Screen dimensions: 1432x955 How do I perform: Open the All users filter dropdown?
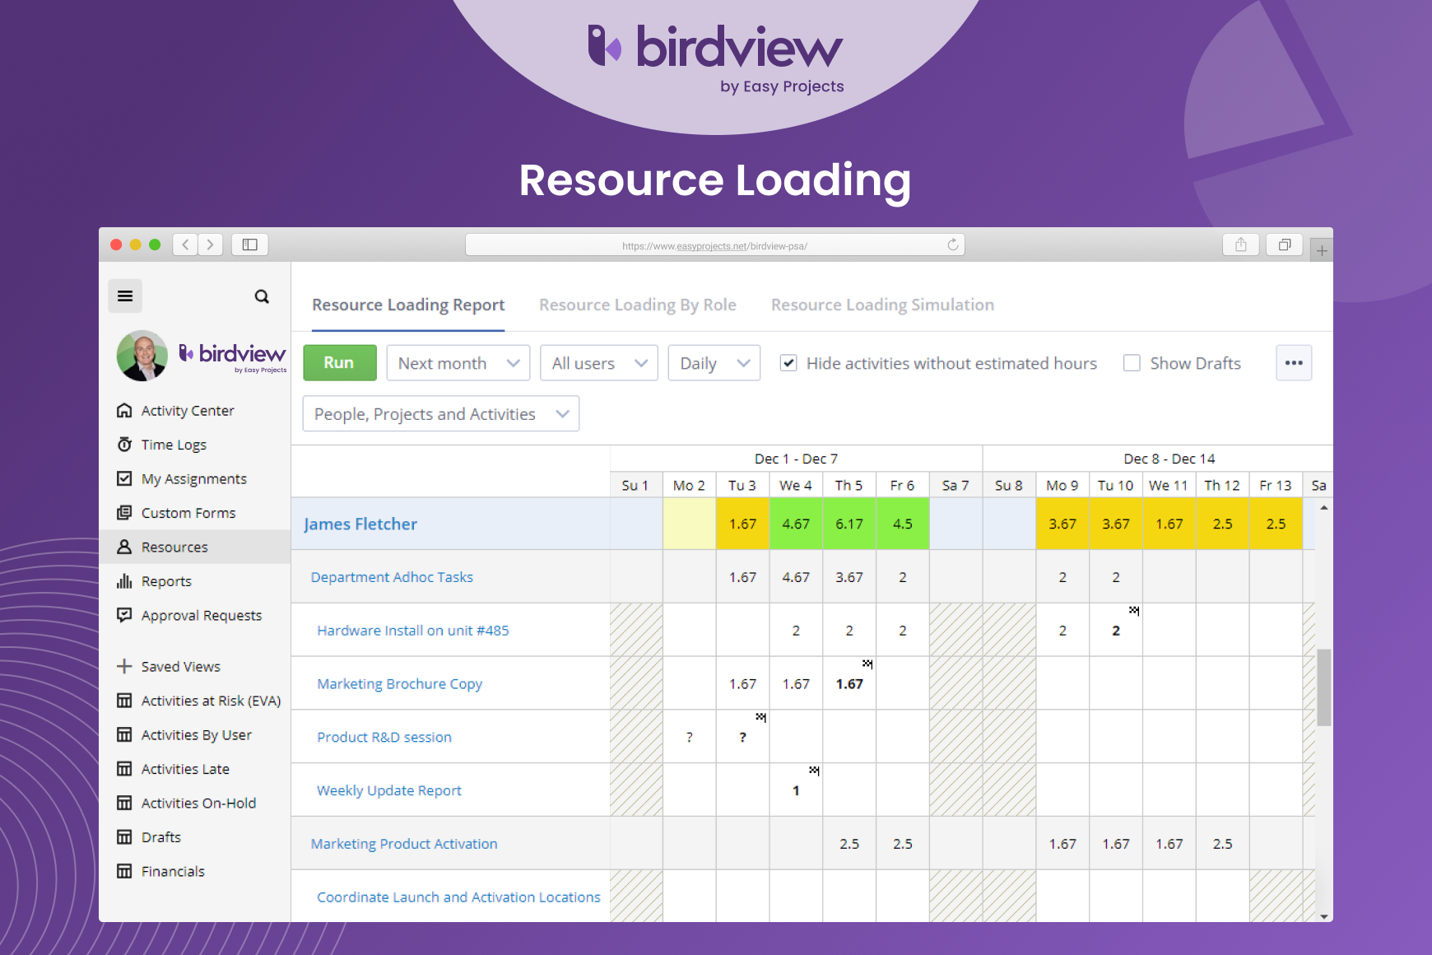tap(598, 362)
